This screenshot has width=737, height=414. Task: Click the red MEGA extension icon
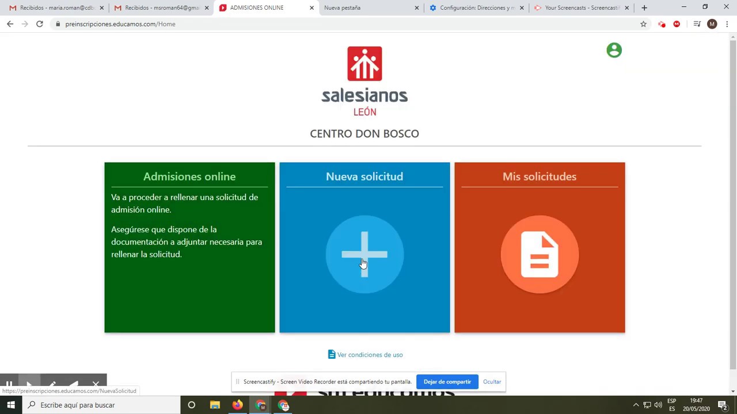point(677,24)
